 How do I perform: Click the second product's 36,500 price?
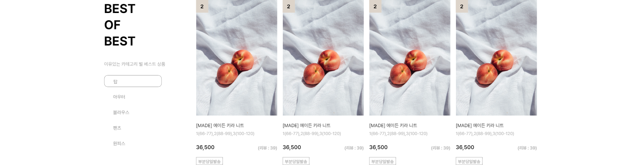tap(292, 147)
